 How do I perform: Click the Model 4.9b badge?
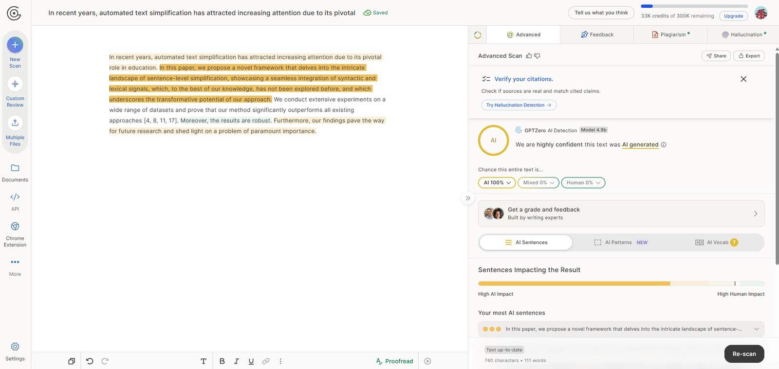pos(594,130)
